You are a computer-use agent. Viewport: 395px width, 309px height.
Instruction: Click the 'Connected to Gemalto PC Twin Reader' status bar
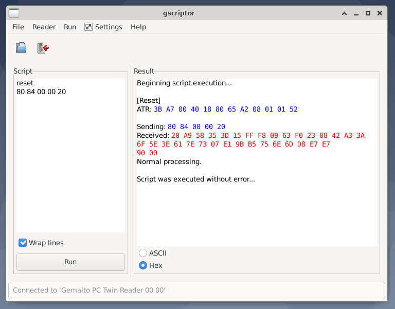coord(197,290)
